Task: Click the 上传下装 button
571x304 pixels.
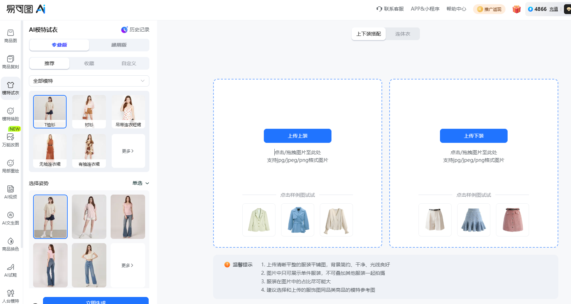Action: 474,136
